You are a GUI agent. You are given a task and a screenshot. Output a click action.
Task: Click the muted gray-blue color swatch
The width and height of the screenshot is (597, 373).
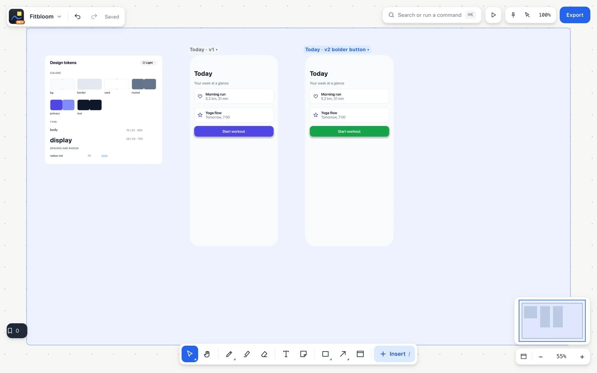coord(144,84)
